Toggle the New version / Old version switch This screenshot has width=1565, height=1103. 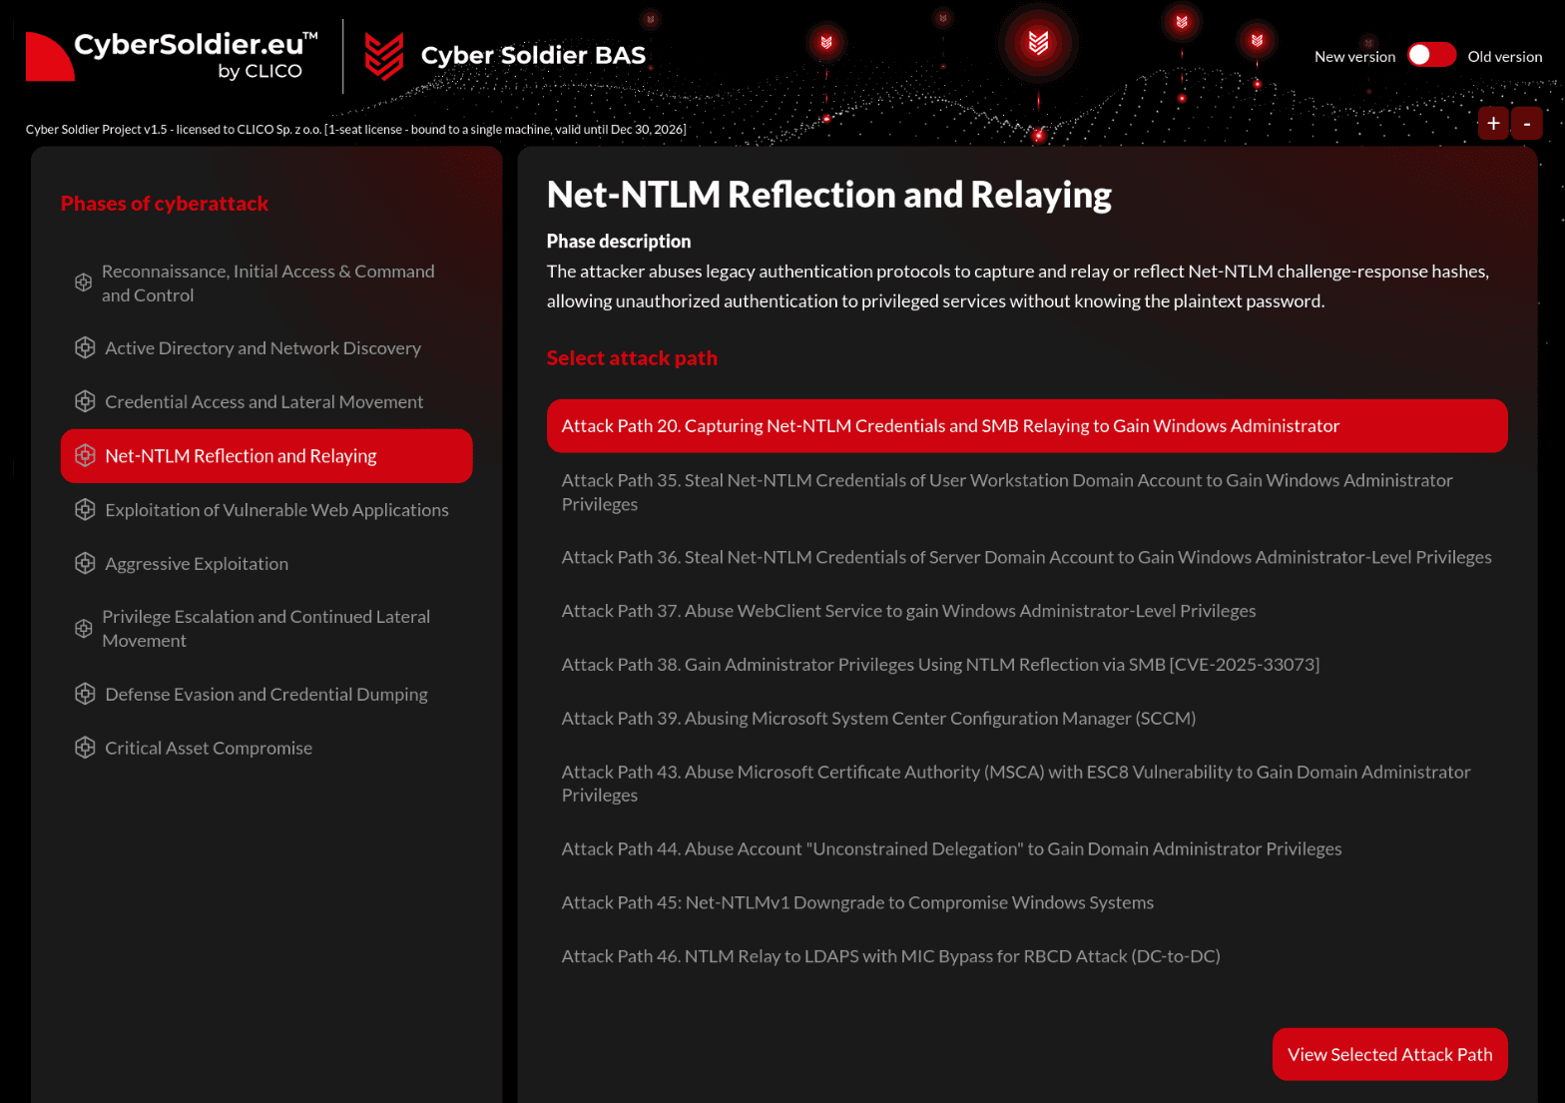tap(1431, 55)
